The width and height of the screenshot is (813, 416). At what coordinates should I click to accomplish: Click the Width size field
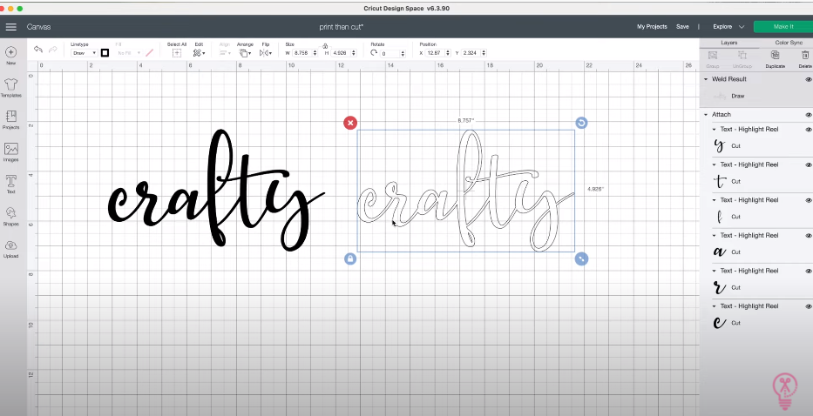point(301,53)
